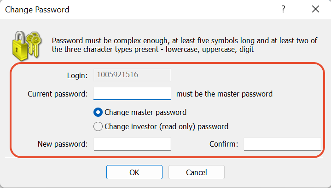Image resolution: width=331 pixels, height=188 pixels.
Task: Click the Change Password title bar text
Action: pos(37,10)
